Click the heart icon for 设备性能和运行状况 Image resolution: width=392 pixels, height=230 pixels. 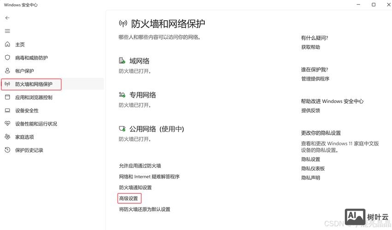pos(7,123)
